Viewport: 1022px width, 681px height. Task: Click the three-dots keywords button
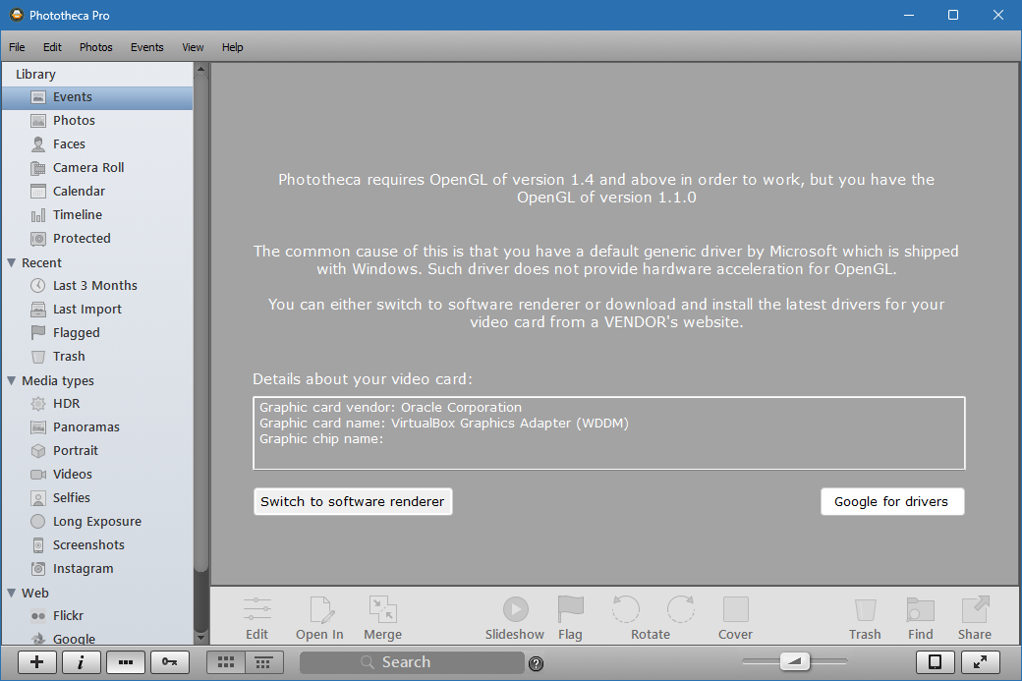(x=126, y=662)
